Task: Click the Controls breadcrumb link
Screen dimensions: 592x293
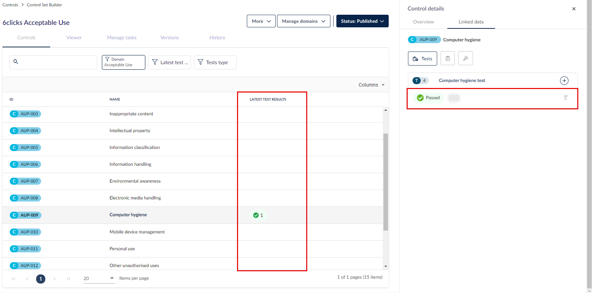Action: pos(10,5)
